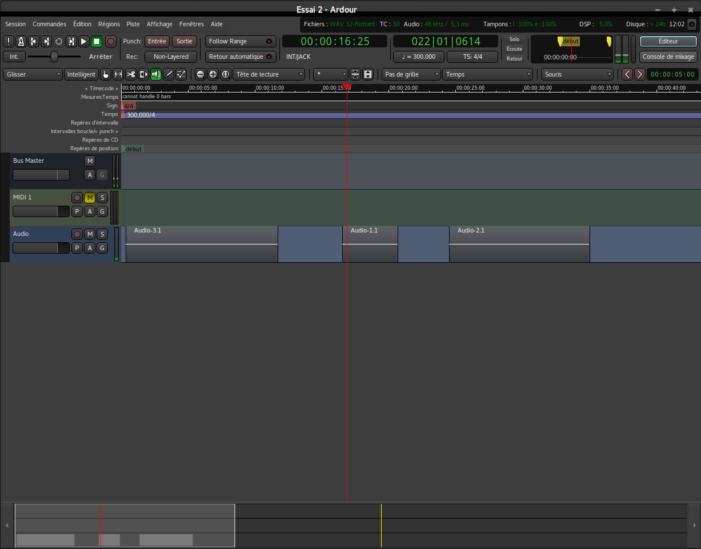701x549 pixels.
Task: Click the shuttle speed slider handle
Action: click(x=54, y=57)
